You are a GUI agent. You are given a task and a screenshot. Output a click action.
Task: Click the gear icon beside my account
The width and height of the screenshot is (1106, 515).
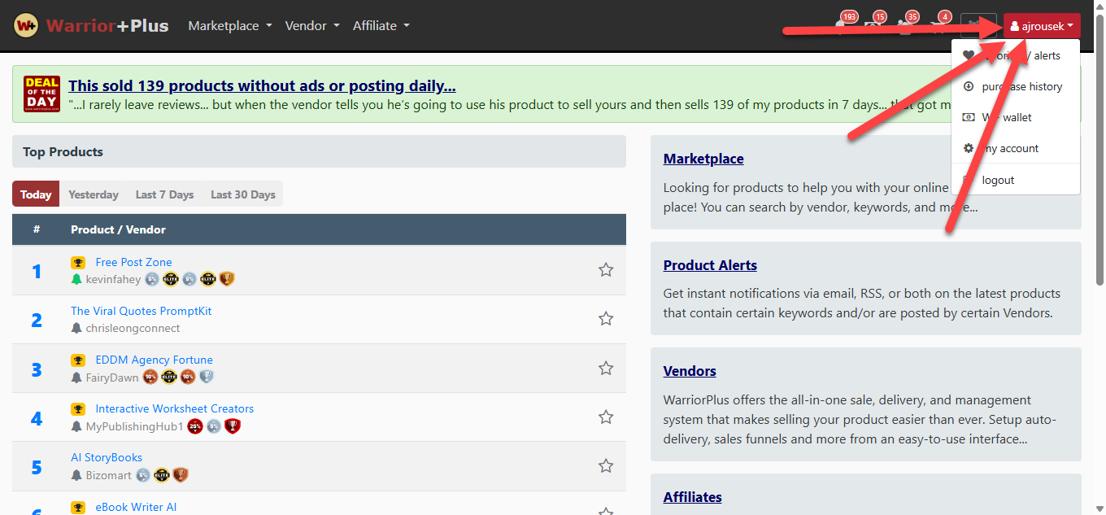click(969, 148)
